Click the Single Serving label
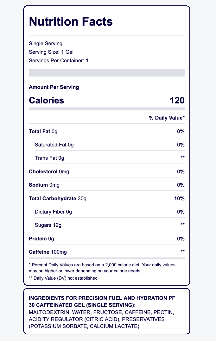 [x=46, y=43]
